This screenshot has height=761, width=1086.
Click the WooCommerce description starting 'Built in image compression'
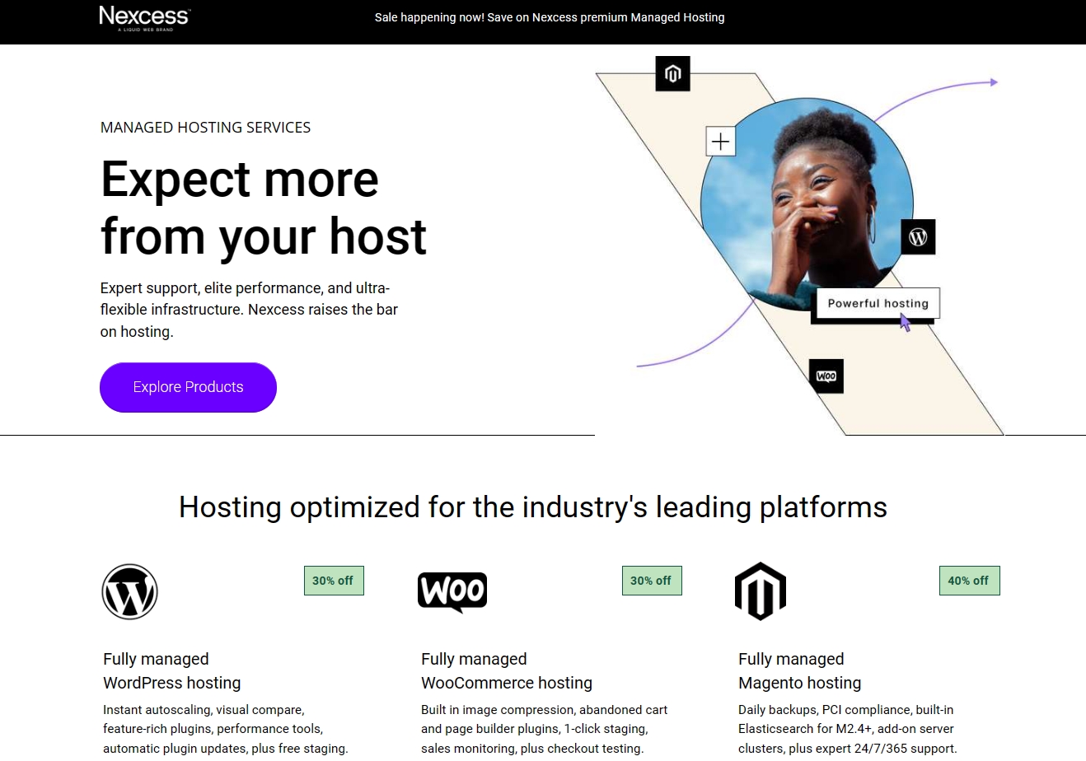[545, 729]
